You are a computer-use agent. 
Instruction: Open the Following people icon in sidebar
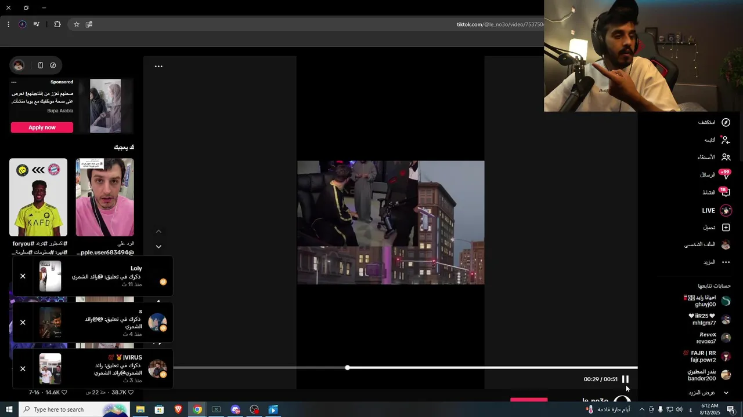pyautogui.click(x=726, y=140)
